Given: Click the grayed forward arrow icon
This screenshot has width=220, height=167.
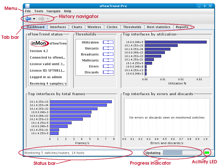Looking at the screenshot, I should [41, 19].
